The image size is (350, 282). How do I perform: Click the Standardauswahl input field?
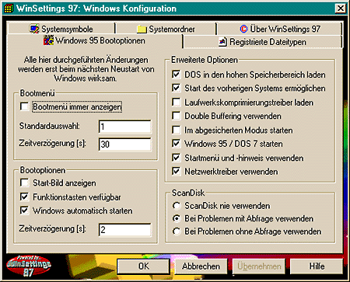coord(124,127)
